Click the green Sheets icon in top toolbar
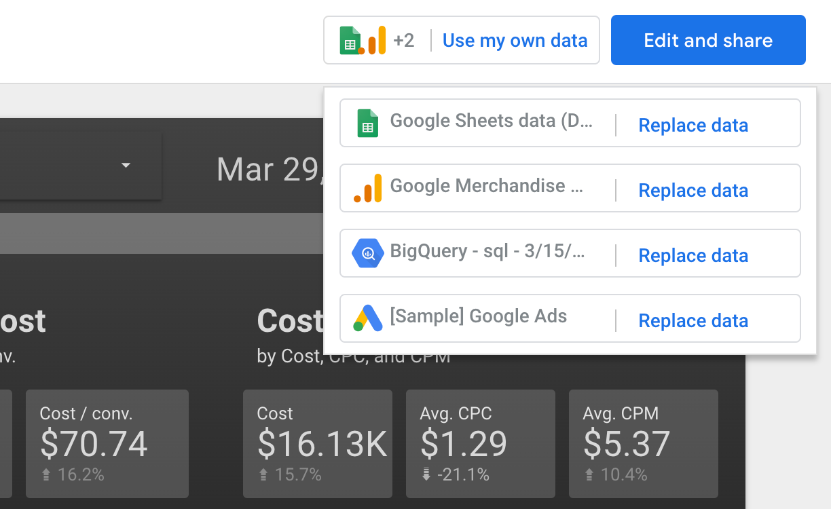The height and width of the screenshot is (509, 831). point(350,41)
